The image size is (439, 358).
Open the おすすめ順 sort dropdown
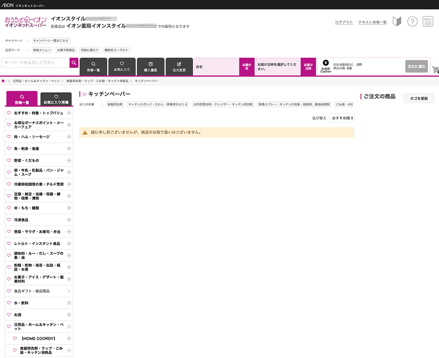pos(342,118)
